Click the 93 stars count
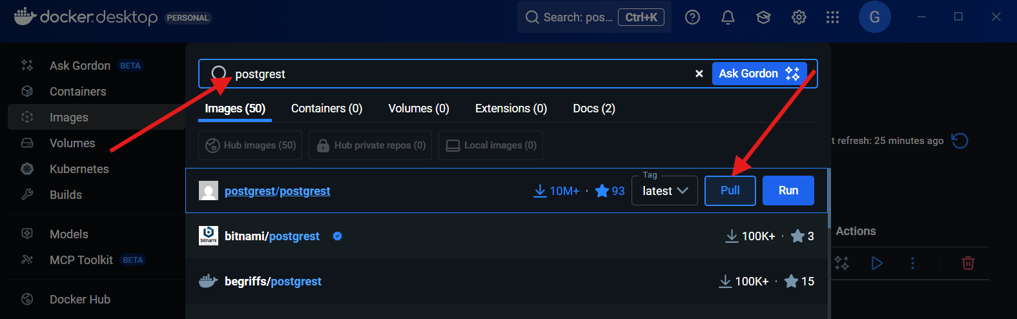1017x319 pixels. click(610, 191)
